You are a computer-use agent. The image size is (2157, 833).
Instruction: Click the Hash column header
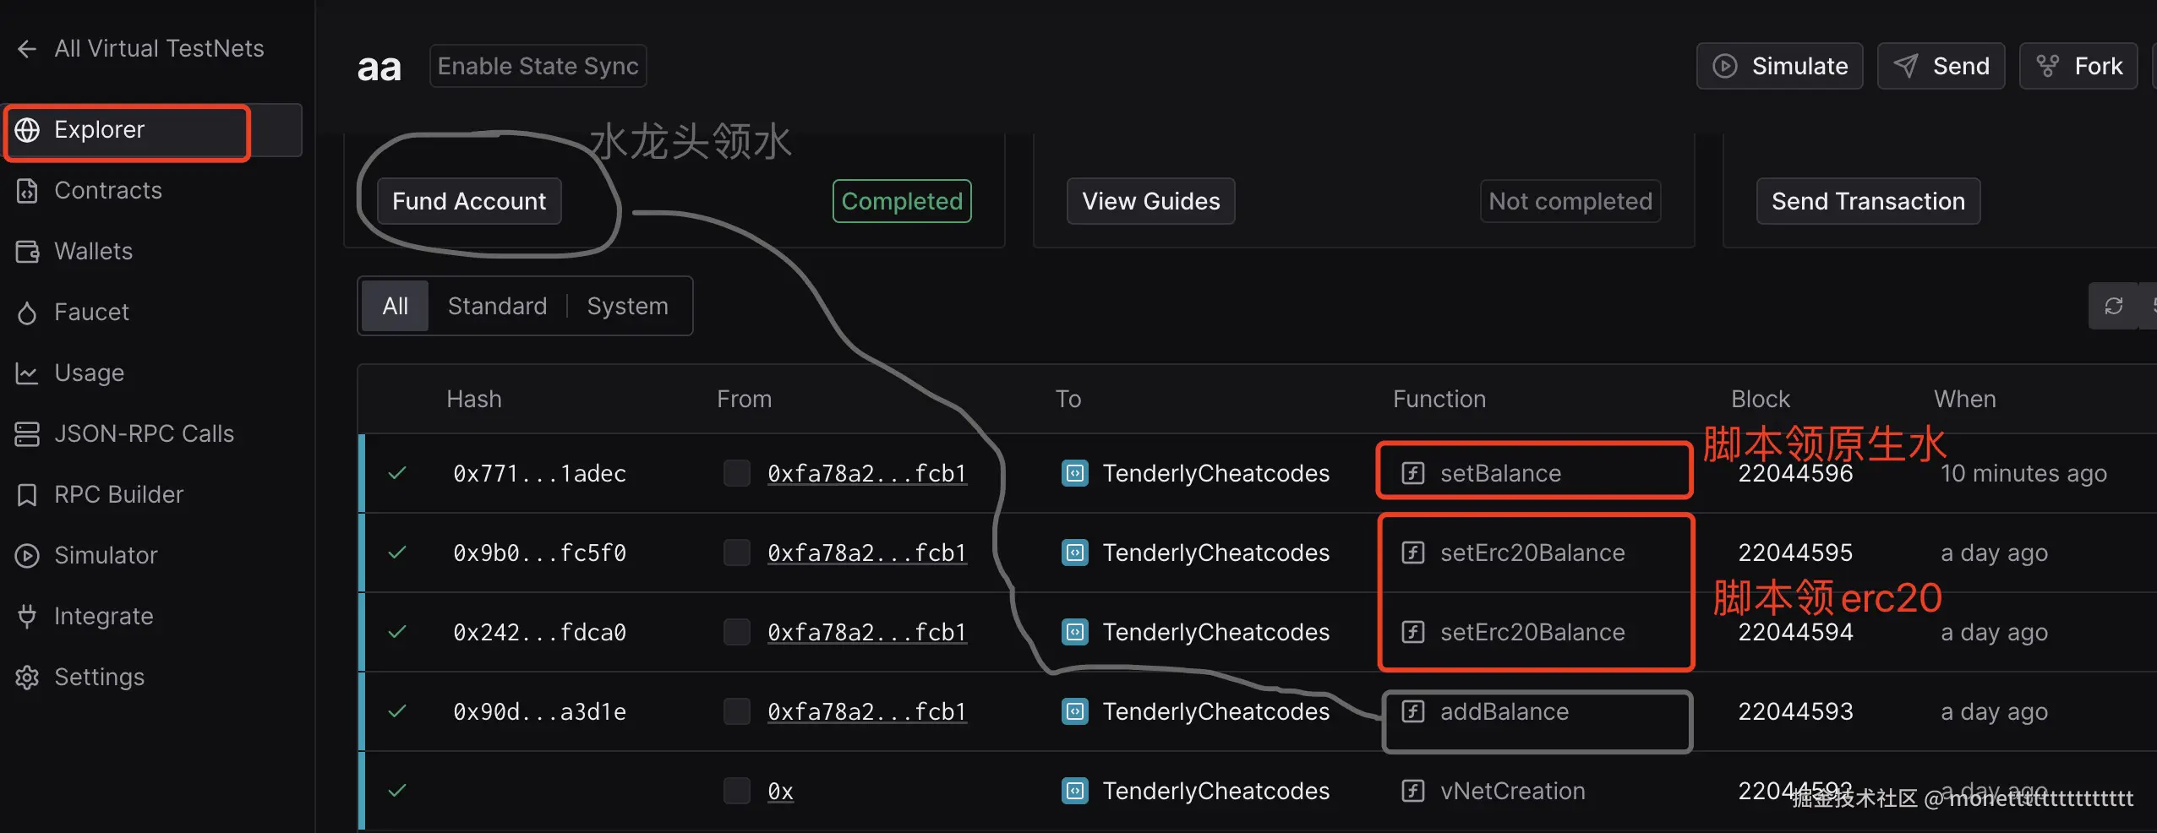pyautogui.click(x=474, y=399)
